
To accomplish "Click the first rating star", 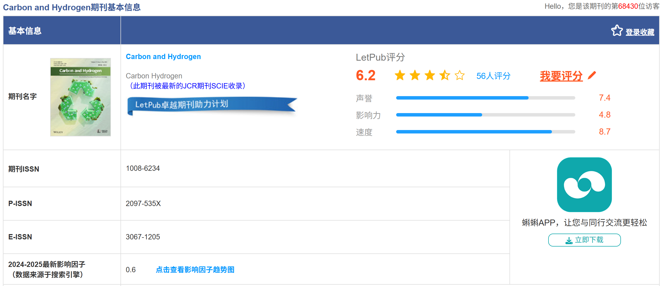I will [400, 75].
